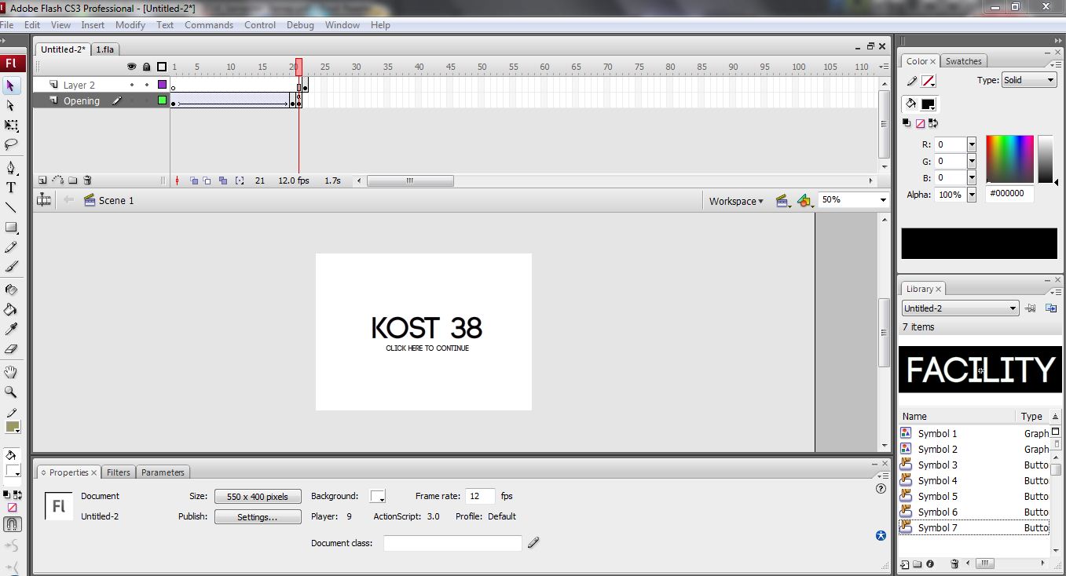Expand the Workspace dropdown menu
Viewport: 1066px width, 576px height.
(736, 201)
